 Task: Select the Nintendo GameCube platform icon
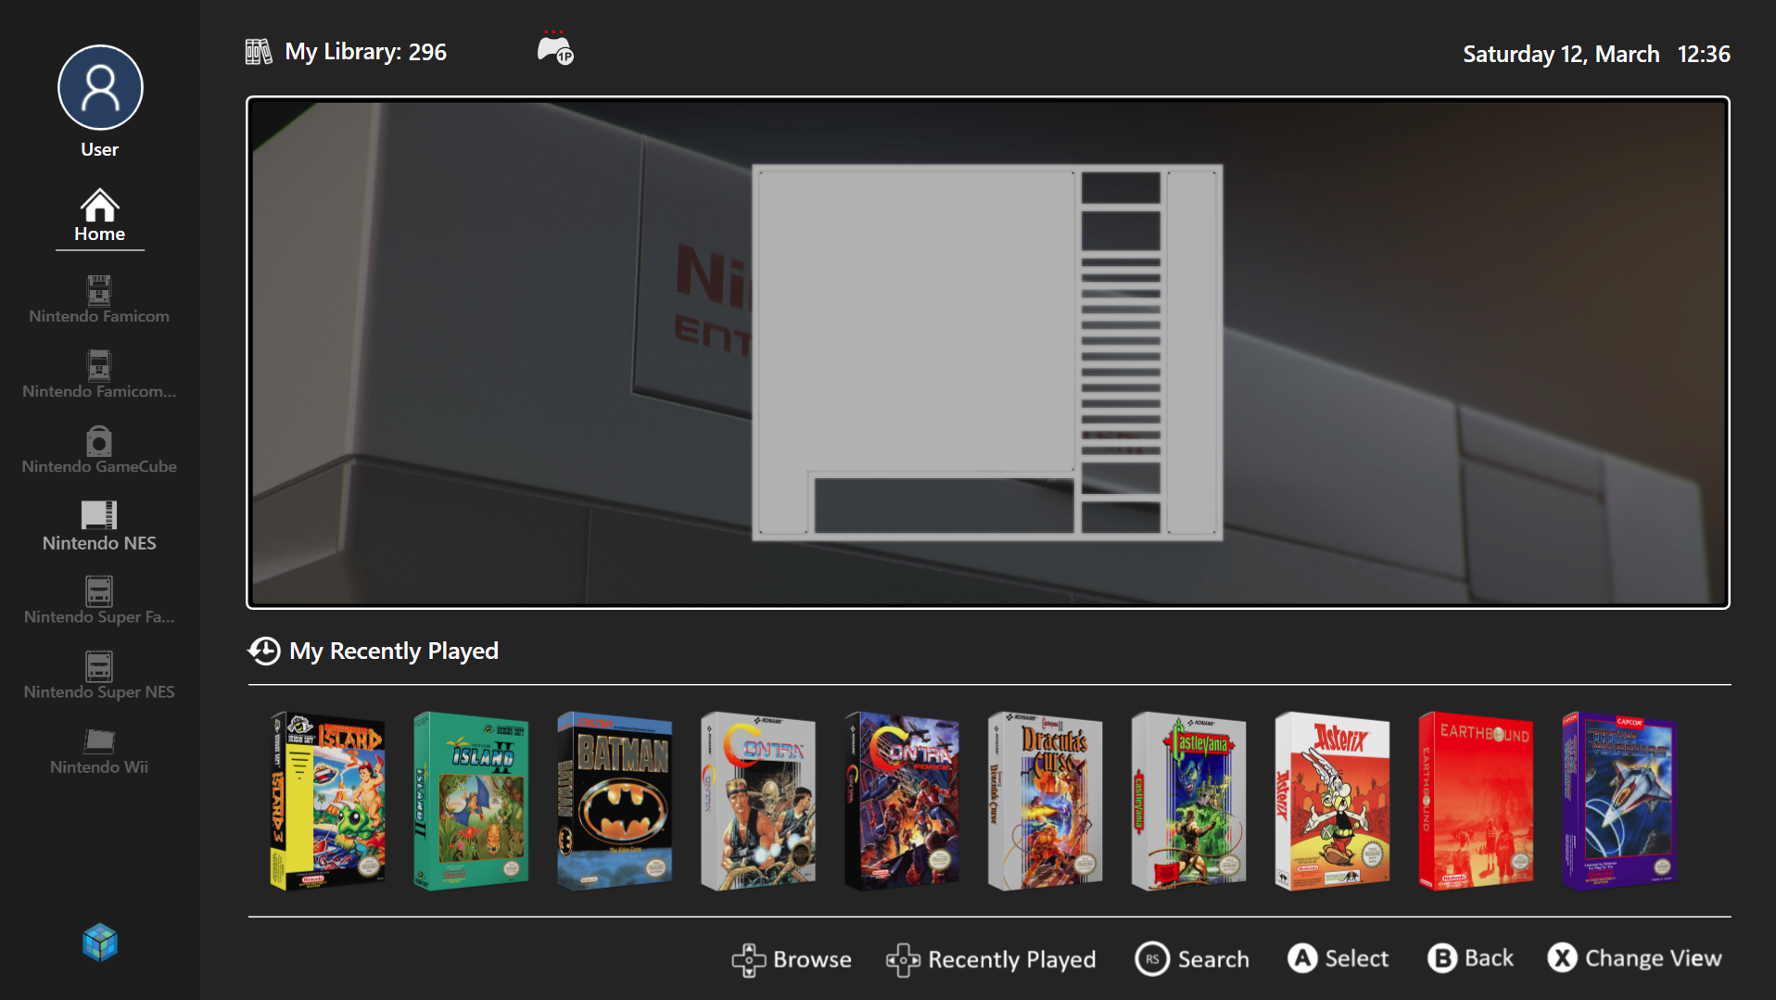pos(99,440)
